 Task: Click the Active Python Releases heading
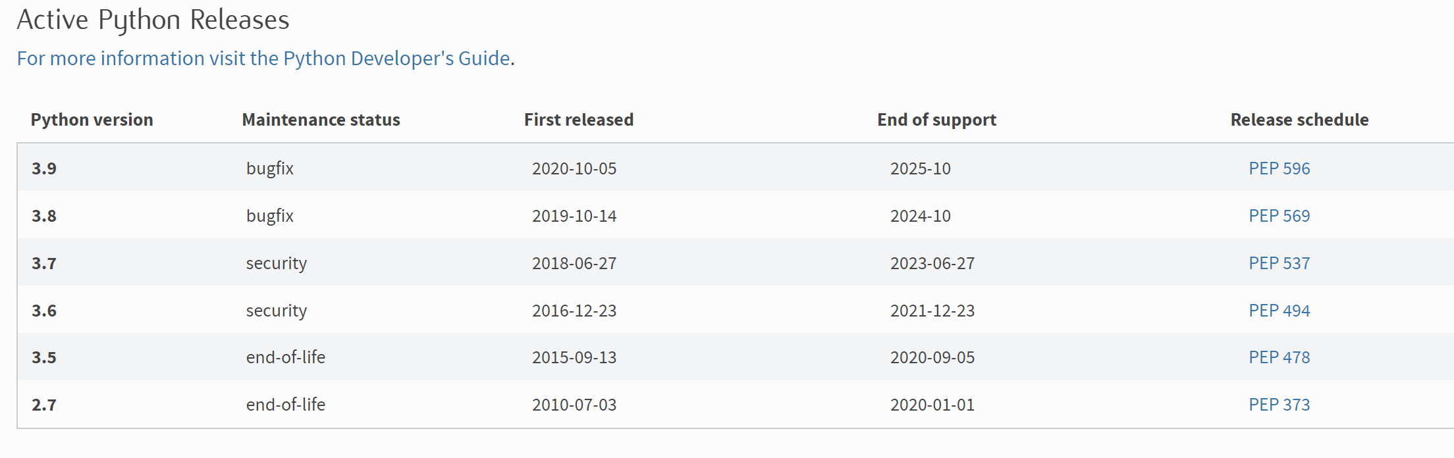tap(153, 20)
